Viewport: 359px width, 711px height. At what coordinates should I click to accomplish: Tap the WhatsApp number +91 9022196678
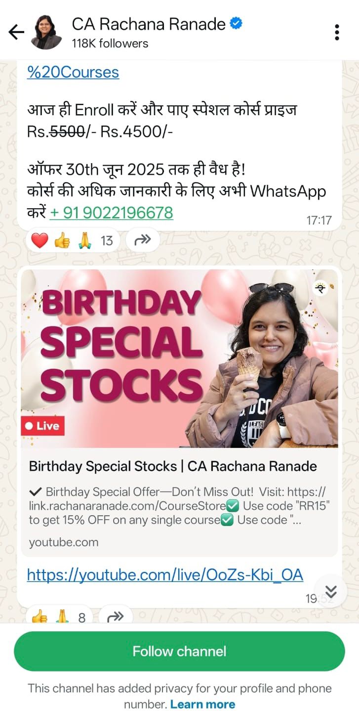point(112,213)
